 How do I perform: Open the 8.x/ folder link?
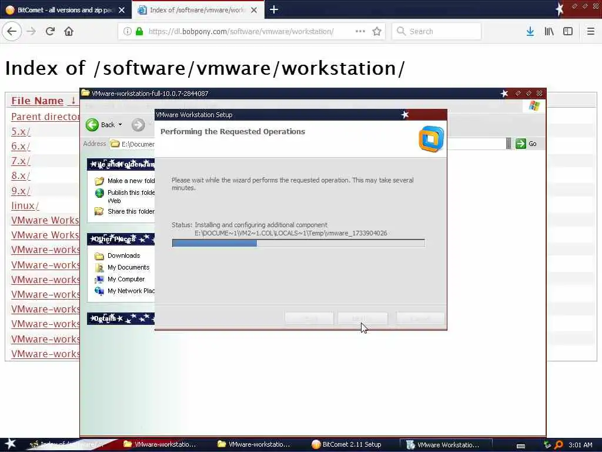click(x=21, y=175)
